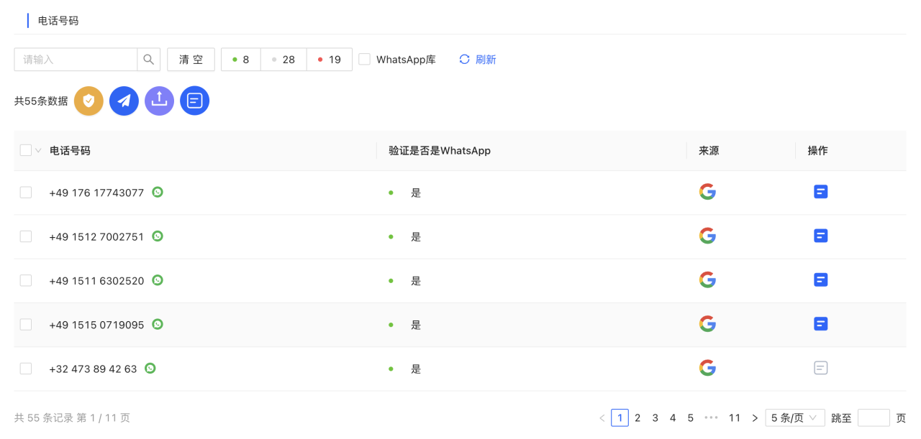
Task: Open greyed action icon for +32 473 89 42 63
Action: click(820, 368)
